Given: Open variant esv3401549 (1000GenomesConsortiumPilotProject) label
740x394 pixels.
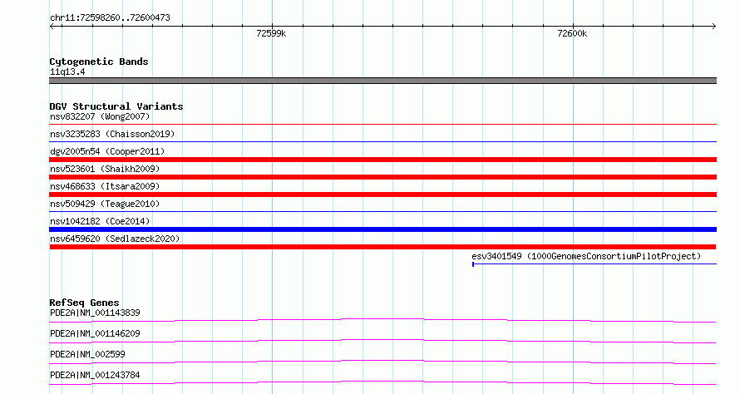Looking at the screenshot, I should click(x=586, y=256).
